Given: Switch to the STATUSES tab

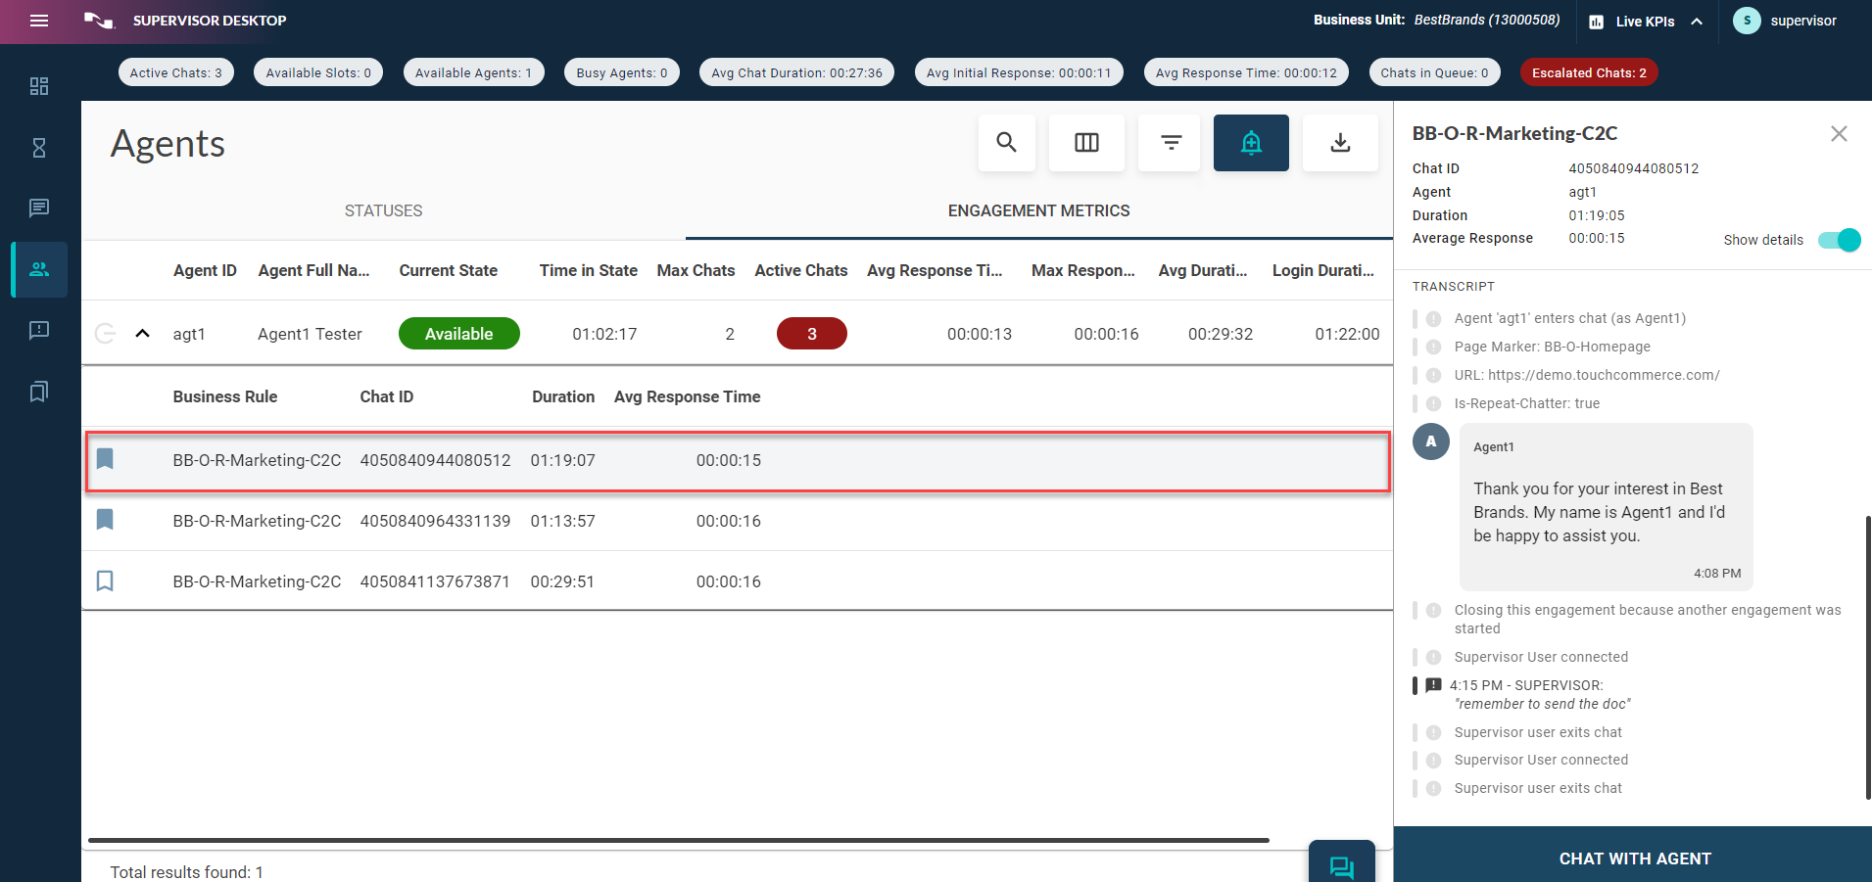Looking at the screenshot, I should 383,210.
